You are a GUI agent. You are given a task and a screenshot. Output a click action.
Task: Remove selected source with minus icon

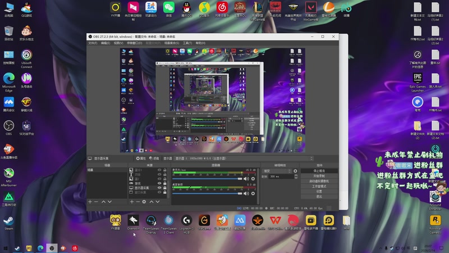point(138,202)
